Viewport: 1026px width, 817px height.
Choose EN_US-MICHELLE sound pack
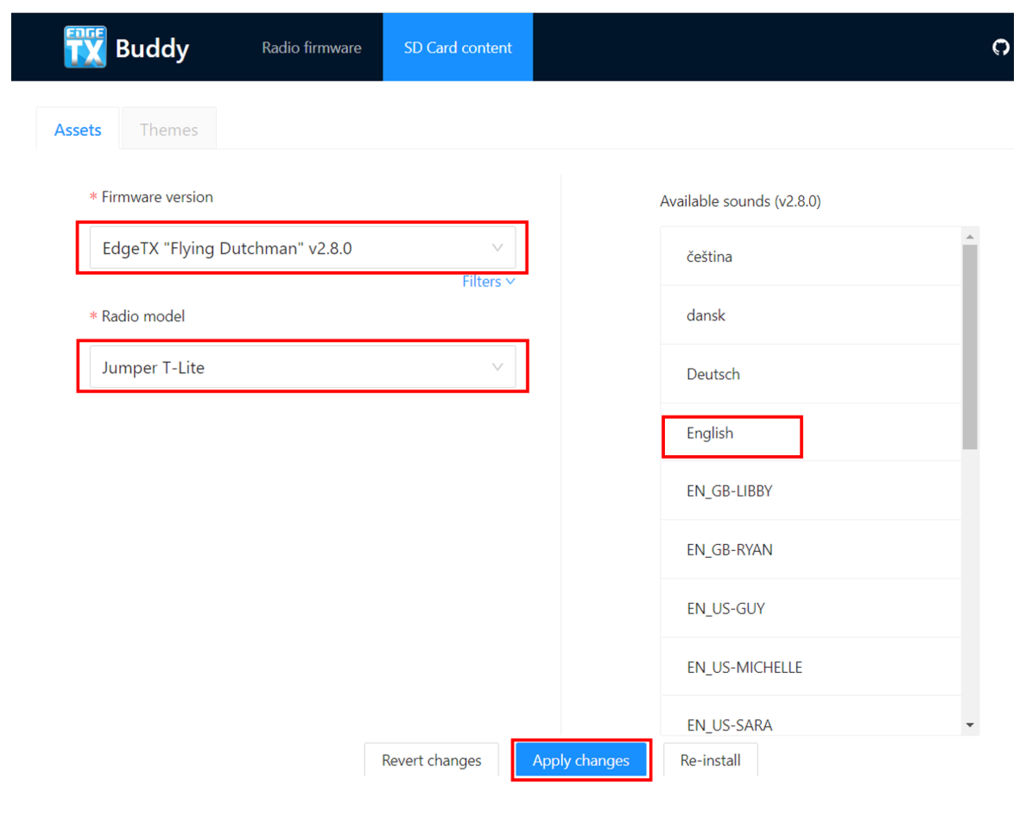(811, 668)
